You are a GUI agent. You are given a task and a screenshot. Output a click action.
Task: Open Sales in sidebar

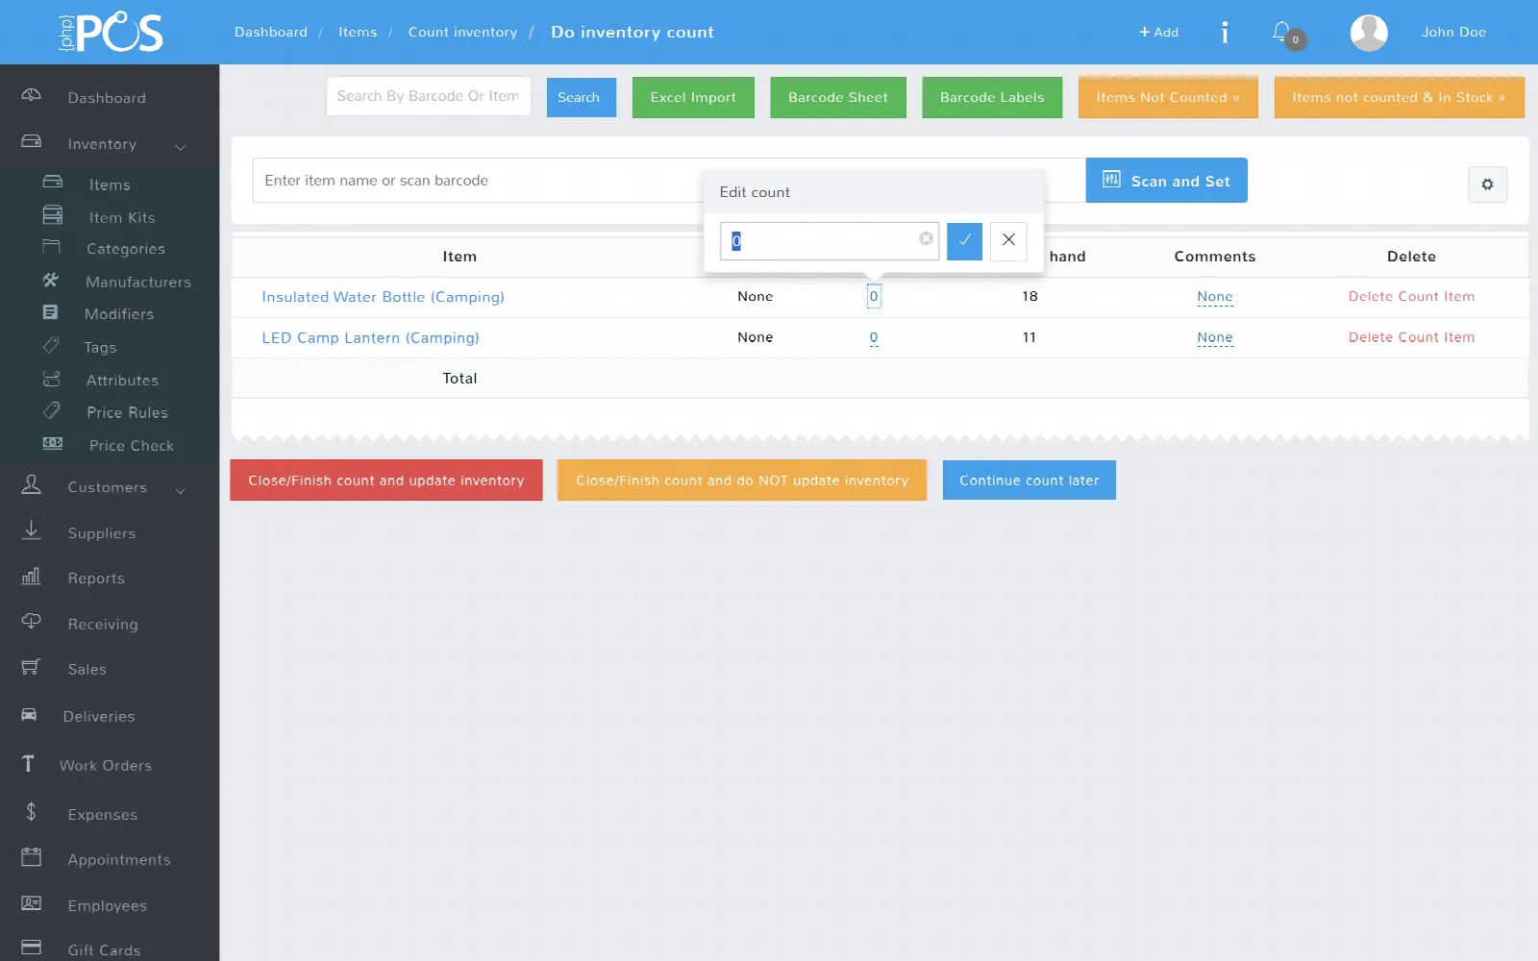click(x=87, y=669)
